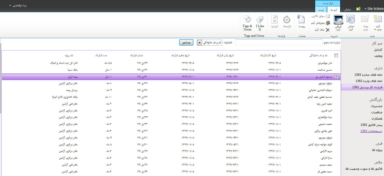The image size is (384, 176).
Task: Switch to the لیست ribbon tab
Action: pyautogui.click(x=321, y=9)
